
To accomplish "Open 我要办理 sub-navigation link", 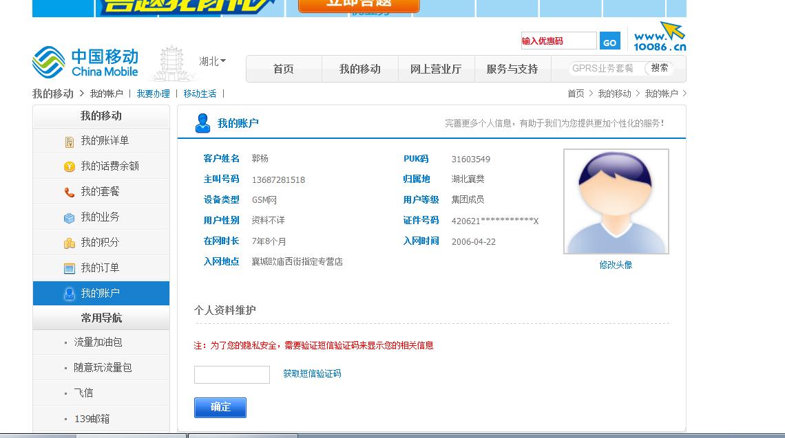I will [x=153, y=94].
